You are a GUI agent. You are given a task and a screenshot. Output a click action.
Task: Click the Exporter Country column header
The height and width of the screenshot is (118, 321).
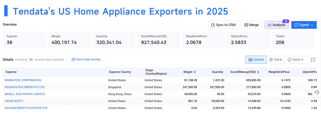(x=120, y=72)
